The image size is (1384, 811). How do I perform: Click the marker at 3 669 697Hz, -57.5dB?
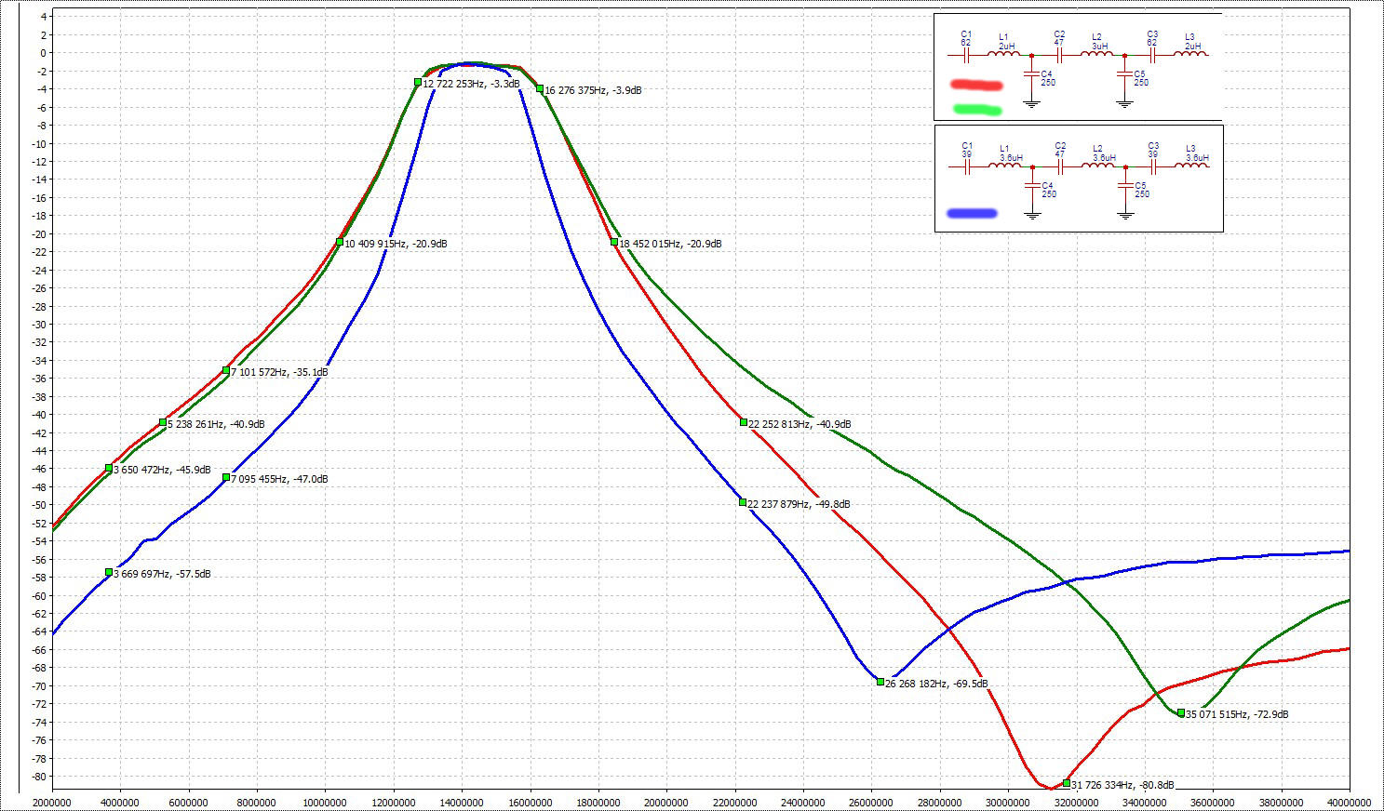coord(109,572)
